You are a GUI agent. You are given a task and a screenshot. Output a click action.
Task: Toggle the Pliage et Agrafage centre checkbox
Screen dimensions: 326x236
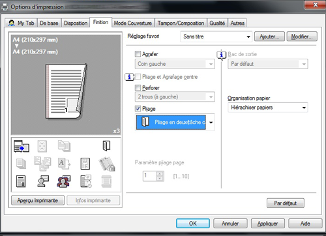click(x=138, y=77)
